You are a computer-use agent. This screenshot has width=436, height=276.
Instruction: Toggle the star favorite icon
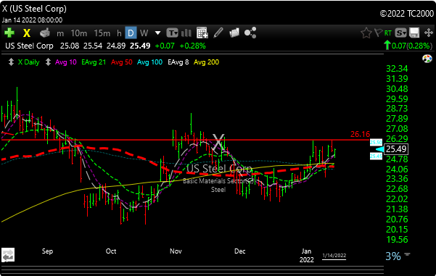click(366, 33)
